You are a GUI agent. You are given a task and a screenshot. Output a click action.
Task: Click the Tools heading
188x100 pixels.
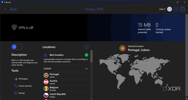[15, 71]
